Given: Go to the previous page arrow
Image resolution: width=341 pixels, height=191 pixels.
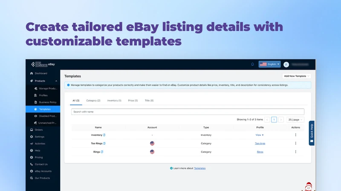Looking at the screenshot, I should tap(267, 120).
